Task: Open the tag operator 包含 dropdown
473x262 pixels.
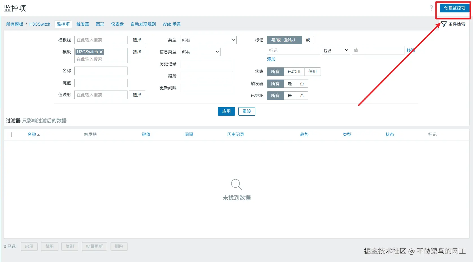Action: pyautogui.click(x=336, y=50)
